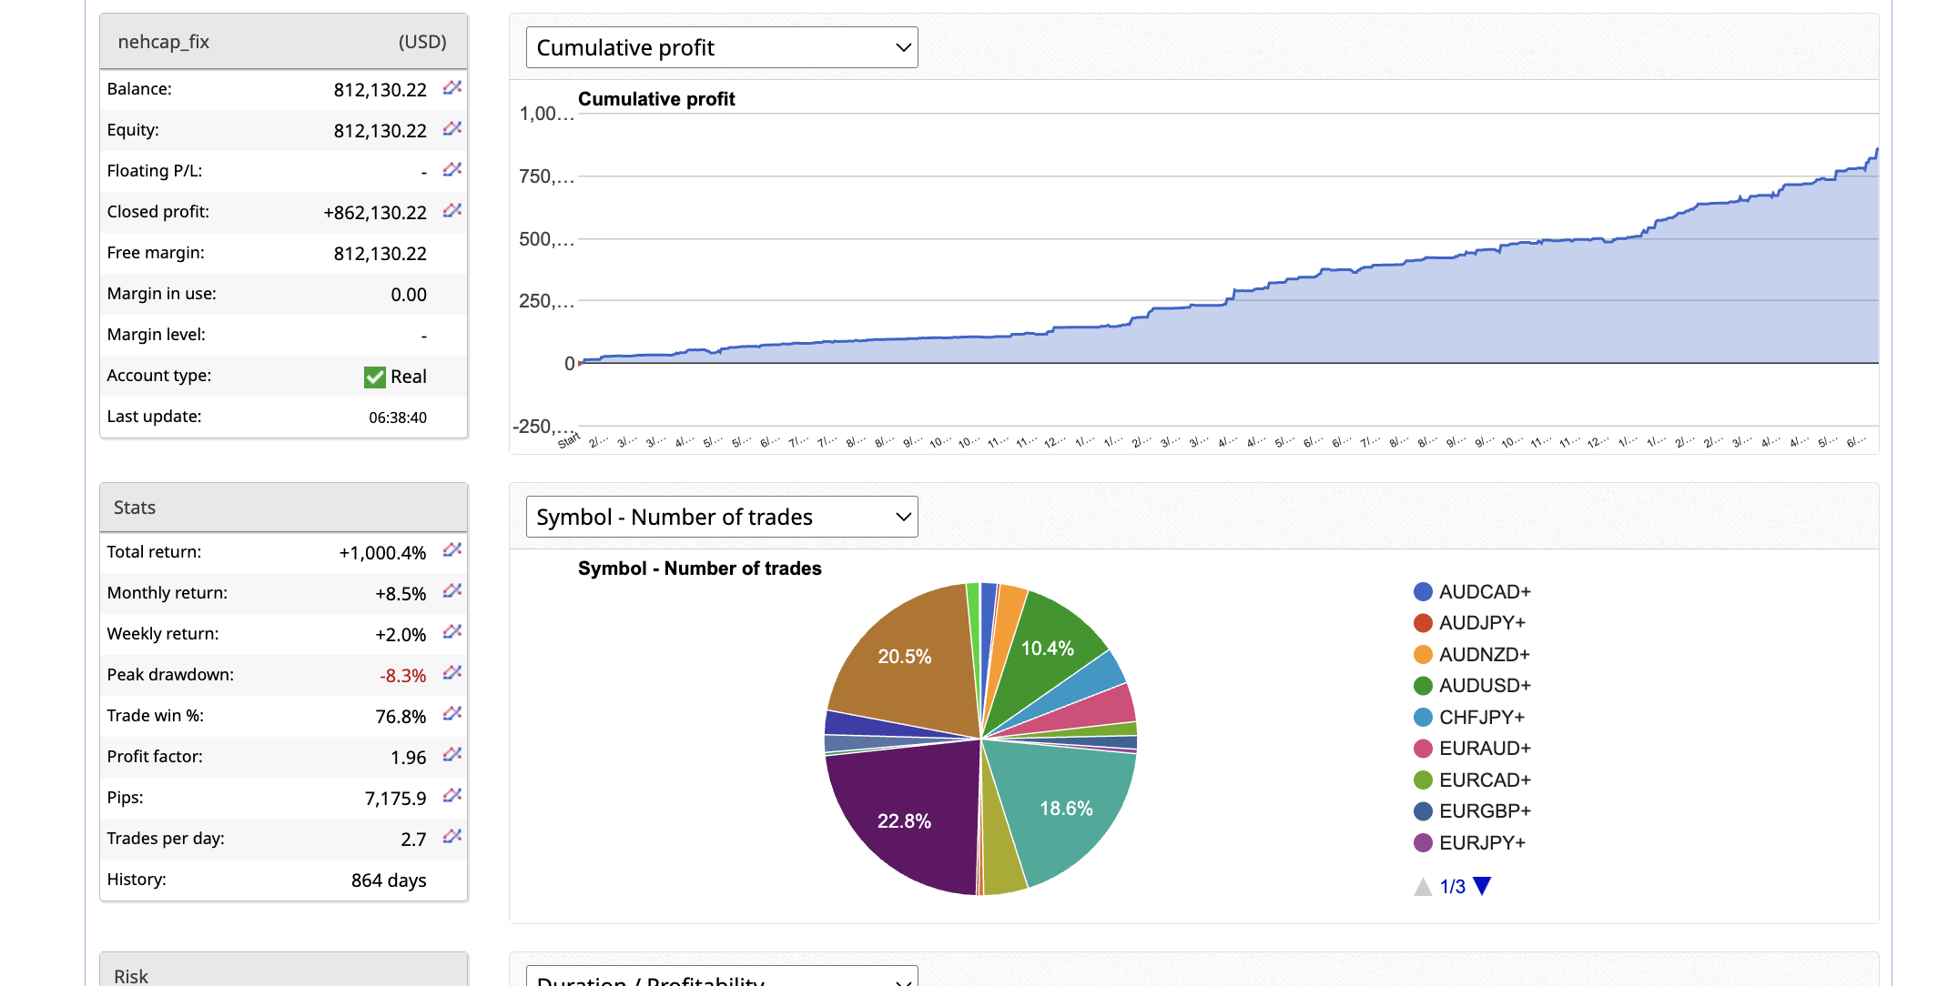Click the chart icon beside Equity
Viewport: 1948px width, 986px height.
(452, 129)
